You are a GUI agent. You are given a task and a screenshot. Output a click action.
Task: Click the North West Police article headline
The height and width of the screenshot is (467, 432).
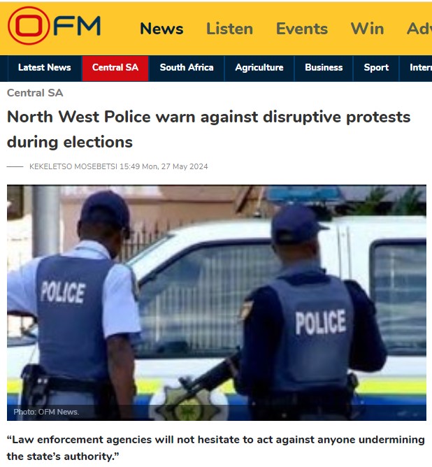coord(208,129)
